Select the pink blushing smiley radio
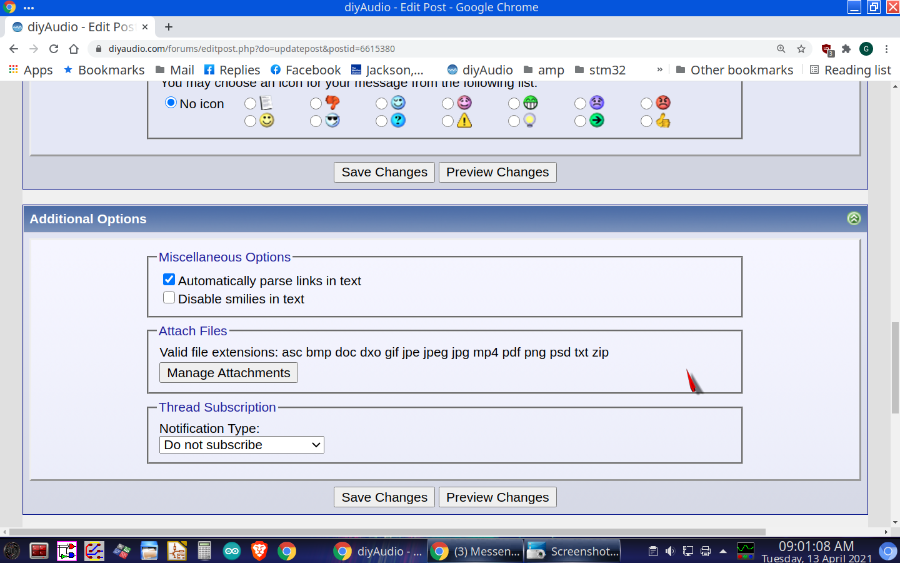The image size is (900, 563). point(448,103)
